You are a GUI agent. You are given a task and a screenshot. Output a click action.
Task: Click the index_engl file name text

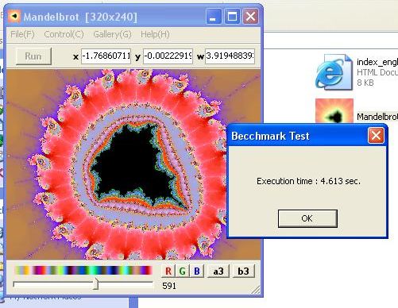click(377, 62)
